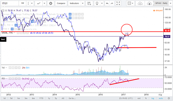
Task: Open the Vol indicator settings gear
Action: [13, 68]
